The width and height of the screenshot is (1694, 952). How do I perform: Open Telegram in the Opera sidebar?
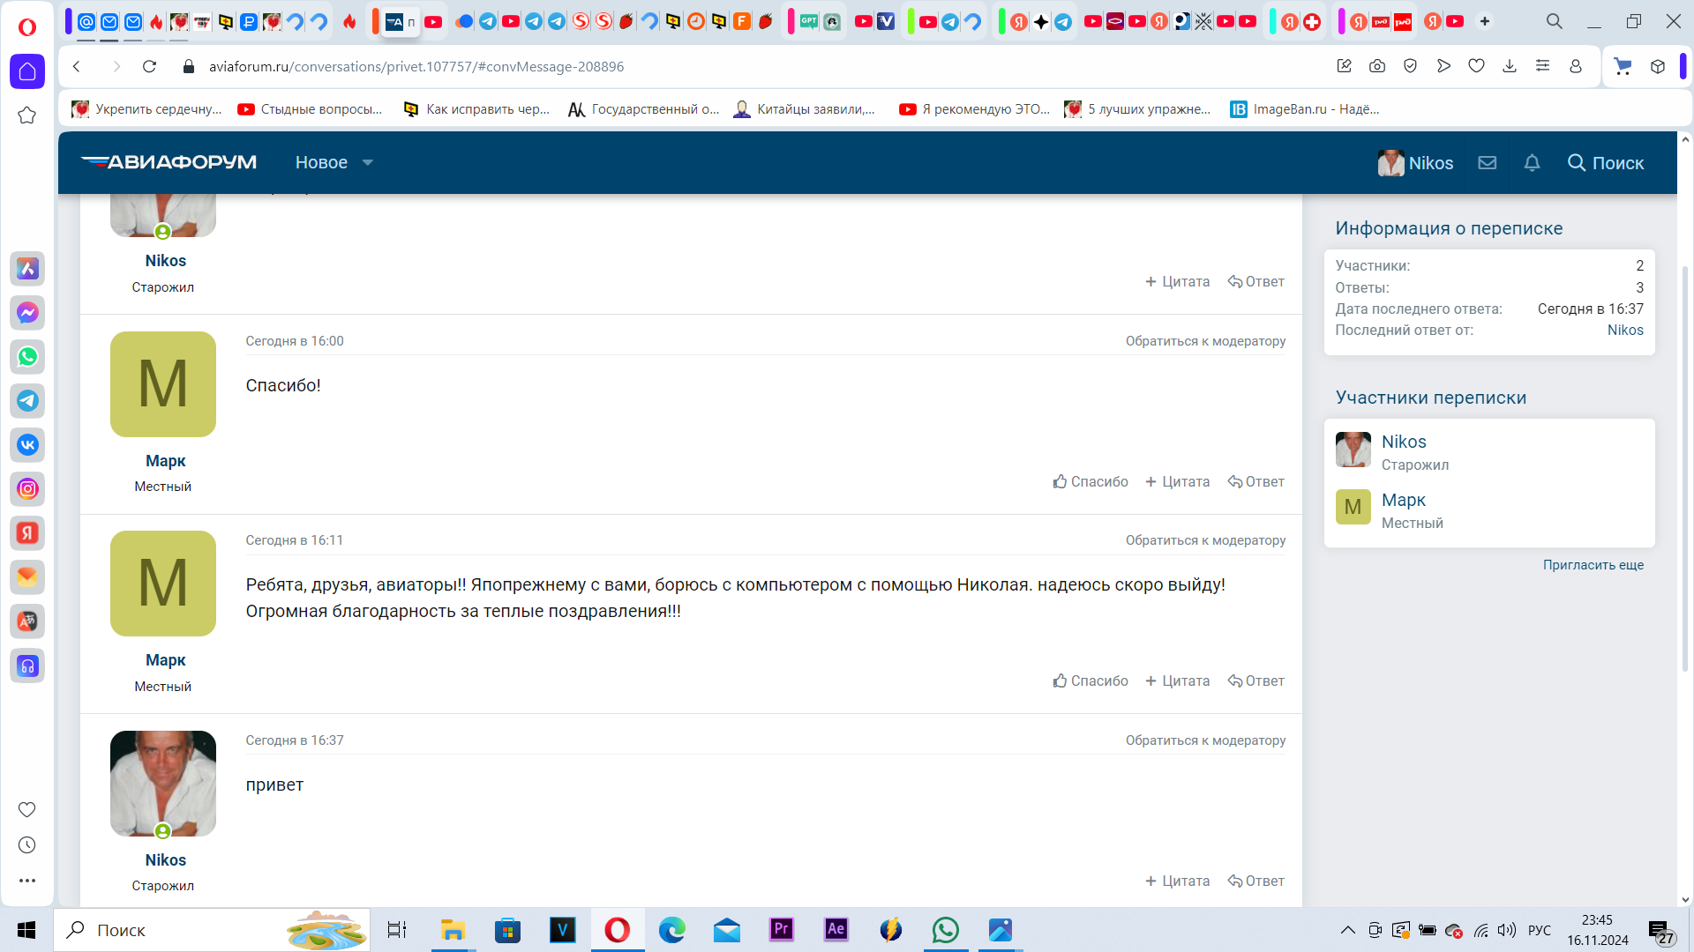coord(27,400)
